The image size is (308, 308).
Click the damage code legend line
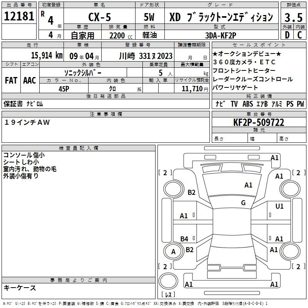(x=135, y=303)
